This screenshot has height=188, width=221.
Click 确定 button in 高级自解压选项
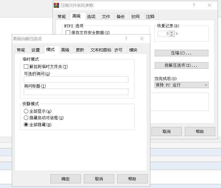(x=65, y=179)
